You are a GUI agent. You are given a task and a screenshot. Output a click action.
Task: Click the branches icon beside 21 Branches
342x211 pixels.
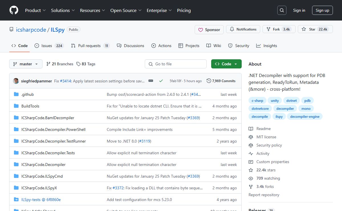pos(48,64)
